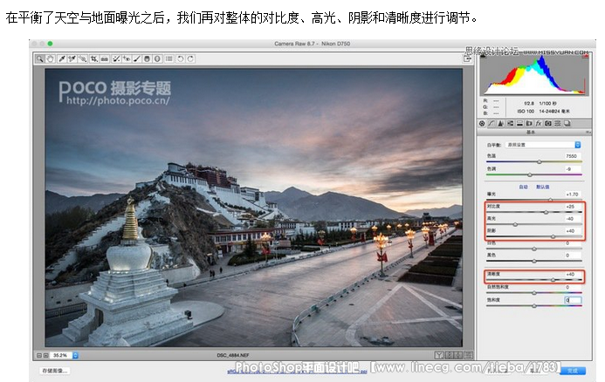The width and height of the screenshot is (605, 382).
Task: Click the 自动 (Auto) link
Action: coord(523,187)
